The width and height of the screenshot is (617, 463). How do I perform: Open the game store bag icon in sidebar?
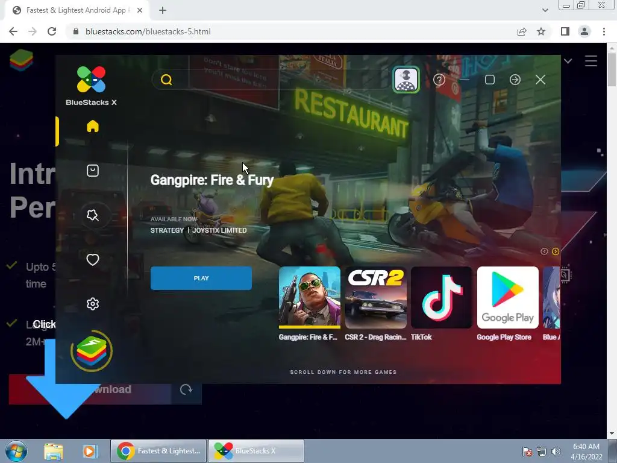click(x=92, y=171)
